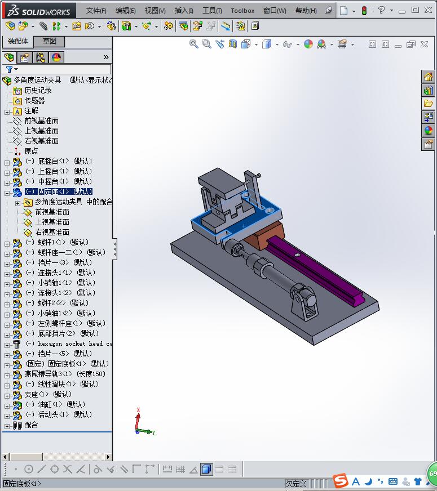
Task: Select the hexagon socket head component
Action: 69,344
